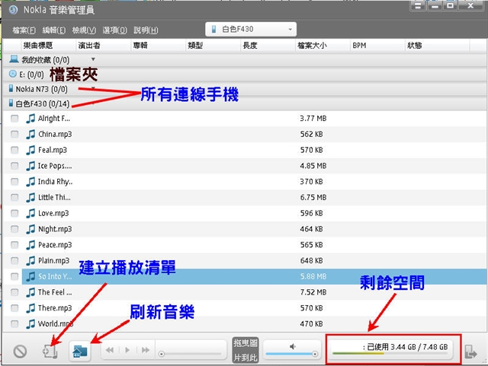
Task: Sort by 長度 column header
Action: [x=268, y=46]
